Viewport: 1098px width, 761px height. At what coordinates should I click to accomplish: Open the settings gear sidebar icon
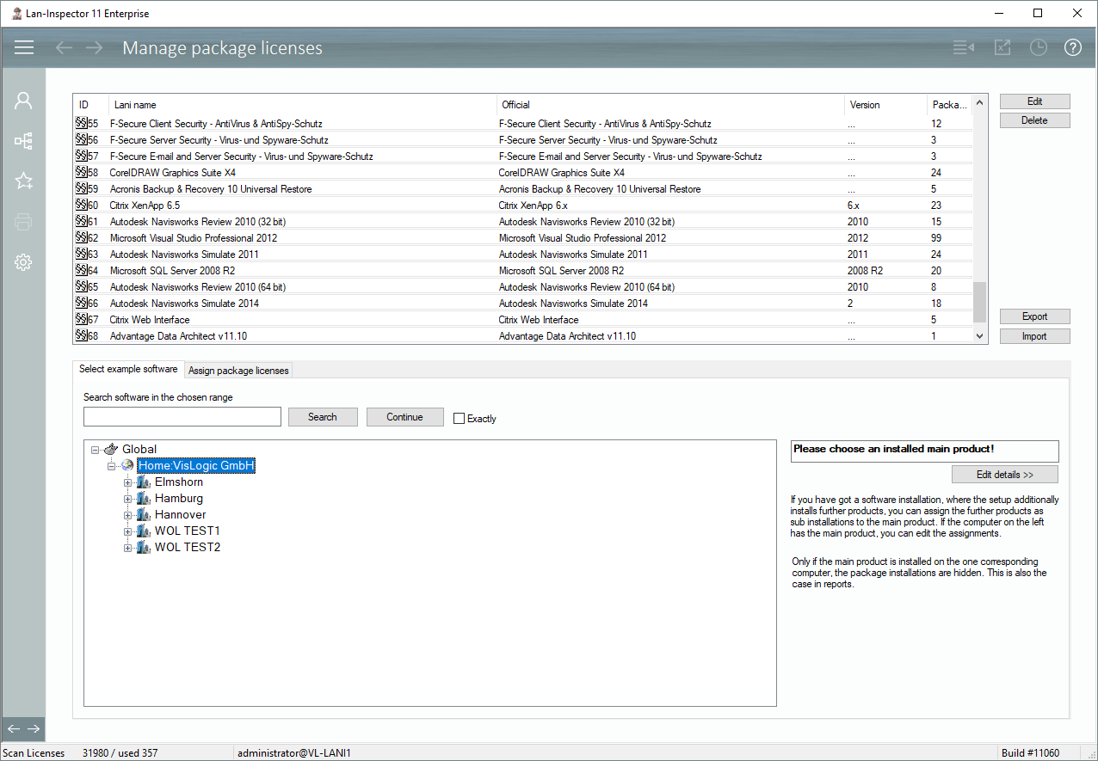tap(23, 262)
